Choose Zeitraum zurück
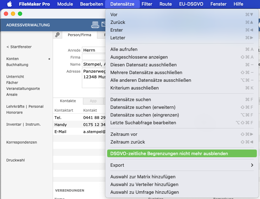260x199 pixels. coord(182,142)
